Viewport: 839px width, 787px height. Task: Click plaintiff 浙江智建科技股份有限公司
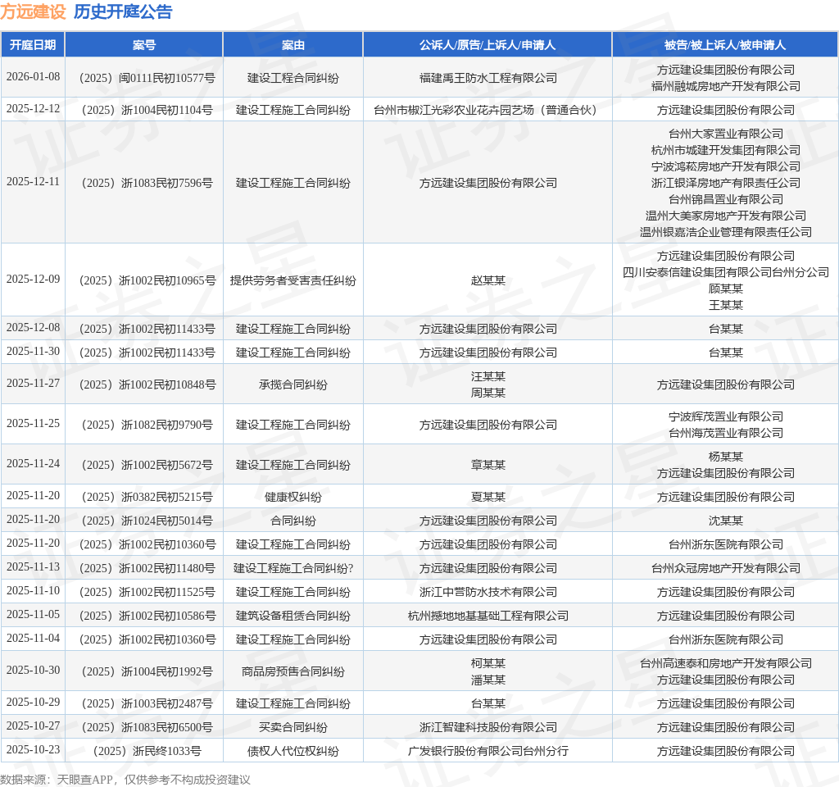point(488,728)
